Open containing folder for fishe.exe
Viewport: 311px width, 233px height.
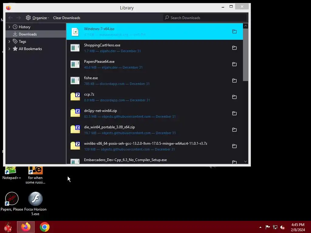click(x=234, y=80)
